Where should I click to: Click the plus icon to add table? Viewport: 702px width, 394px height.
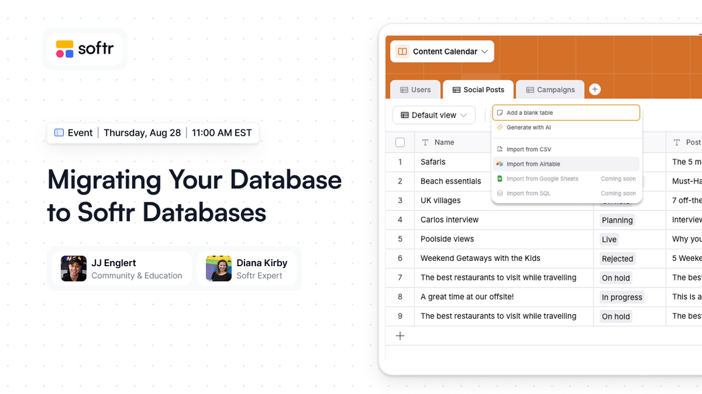(595, 90)
